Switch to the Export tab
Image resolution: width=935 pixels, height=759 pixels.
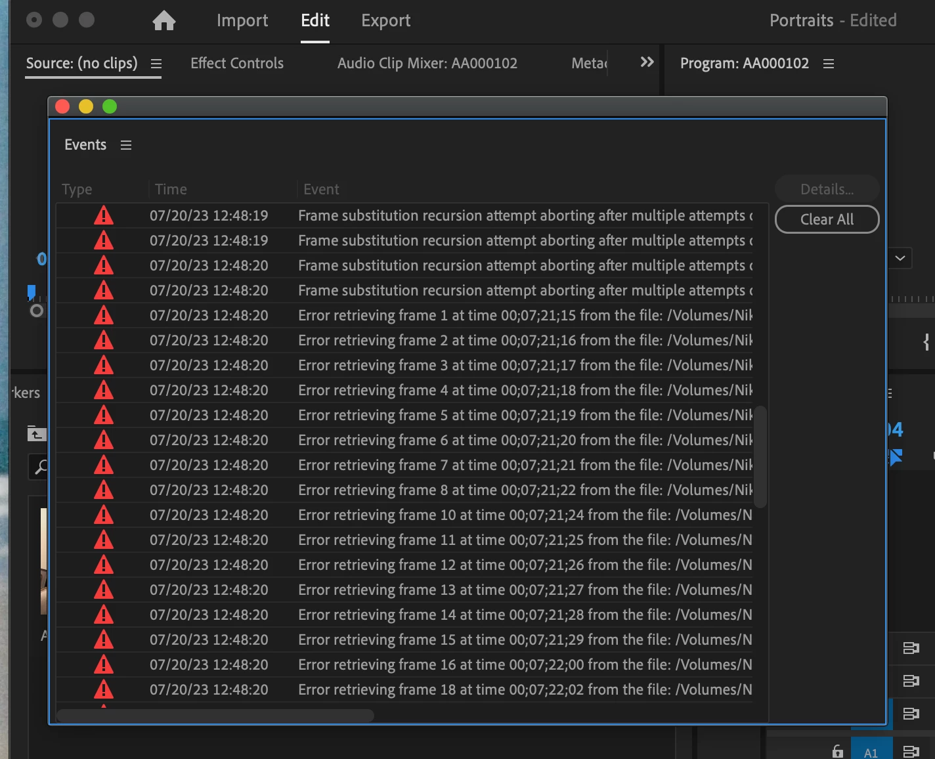[385, 21]
